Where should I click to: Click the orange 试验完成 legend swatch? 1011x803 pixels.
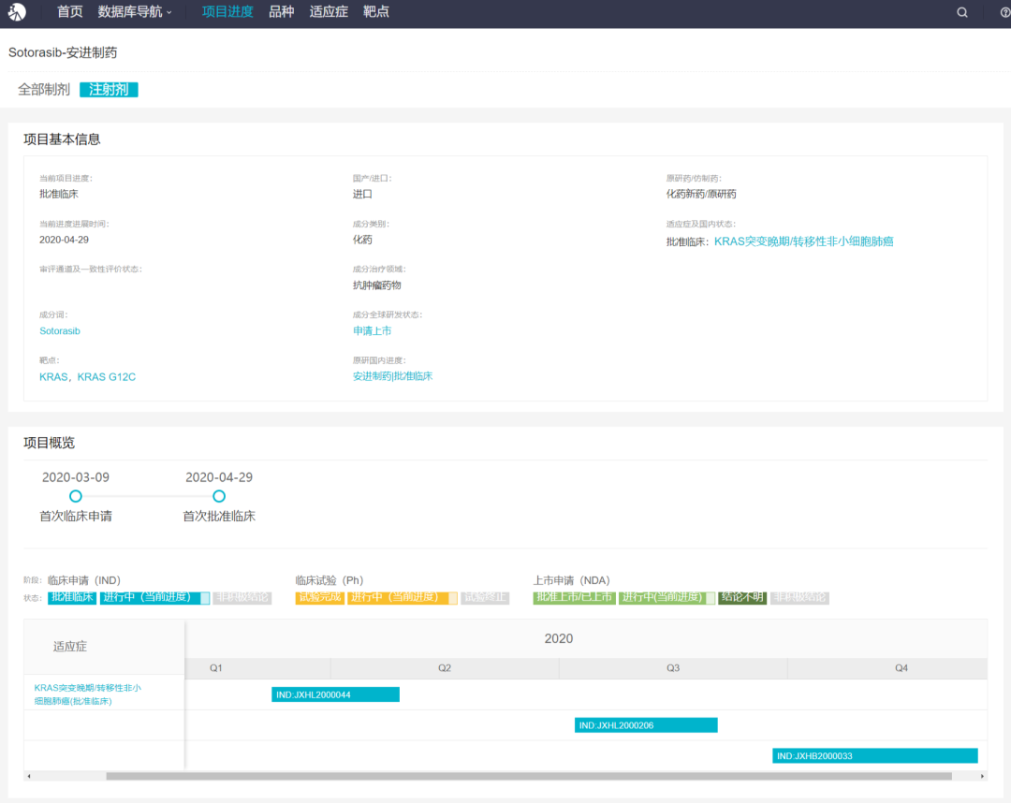tap(320, 597)
